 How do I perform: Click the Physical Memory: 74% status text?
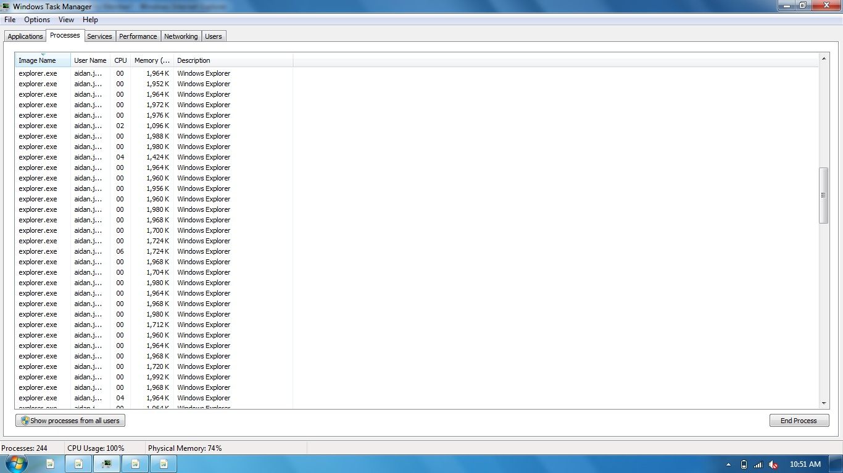click(x=185, y=448)
